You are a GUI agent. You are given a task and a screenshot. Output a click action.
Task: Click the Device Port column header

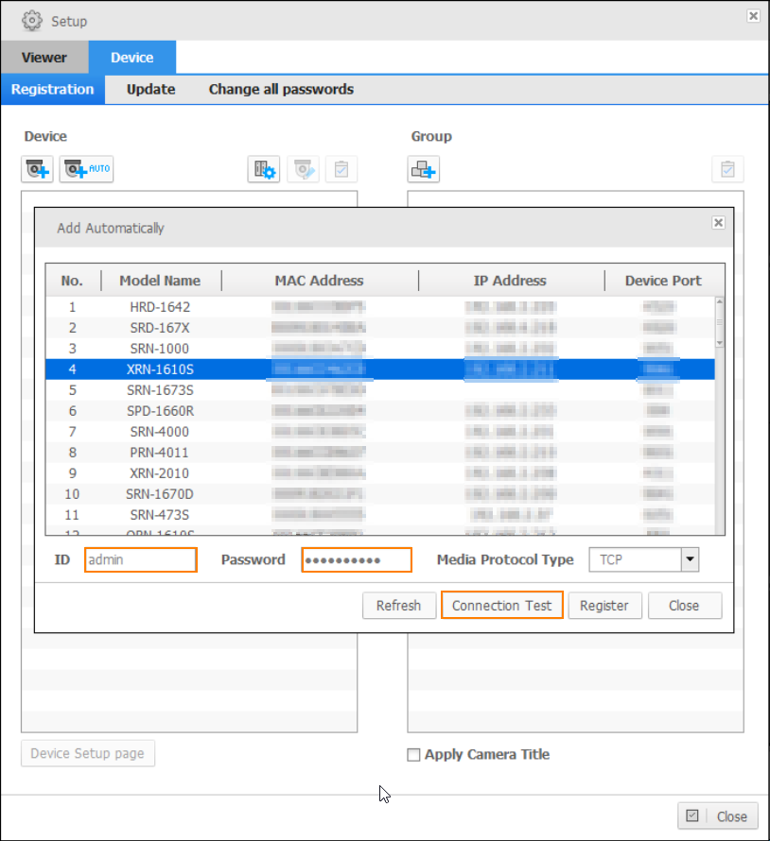point(664,281)
